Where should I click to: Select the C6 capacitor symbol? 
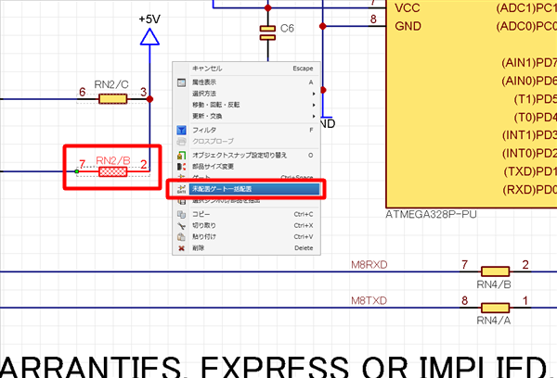point(267,33)
